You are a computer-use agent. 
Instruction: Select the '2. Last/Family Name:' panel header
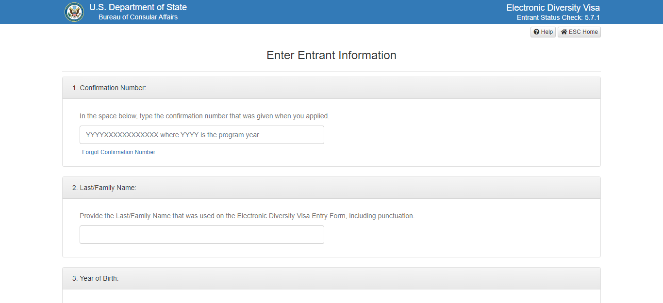click(104, 188)
